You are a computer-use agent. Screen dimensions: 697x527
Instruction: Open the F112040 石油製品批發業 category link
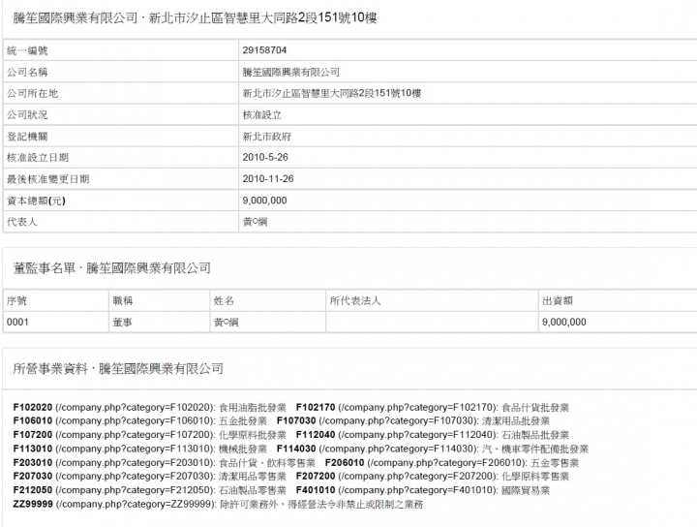click(x=432, y=435)
